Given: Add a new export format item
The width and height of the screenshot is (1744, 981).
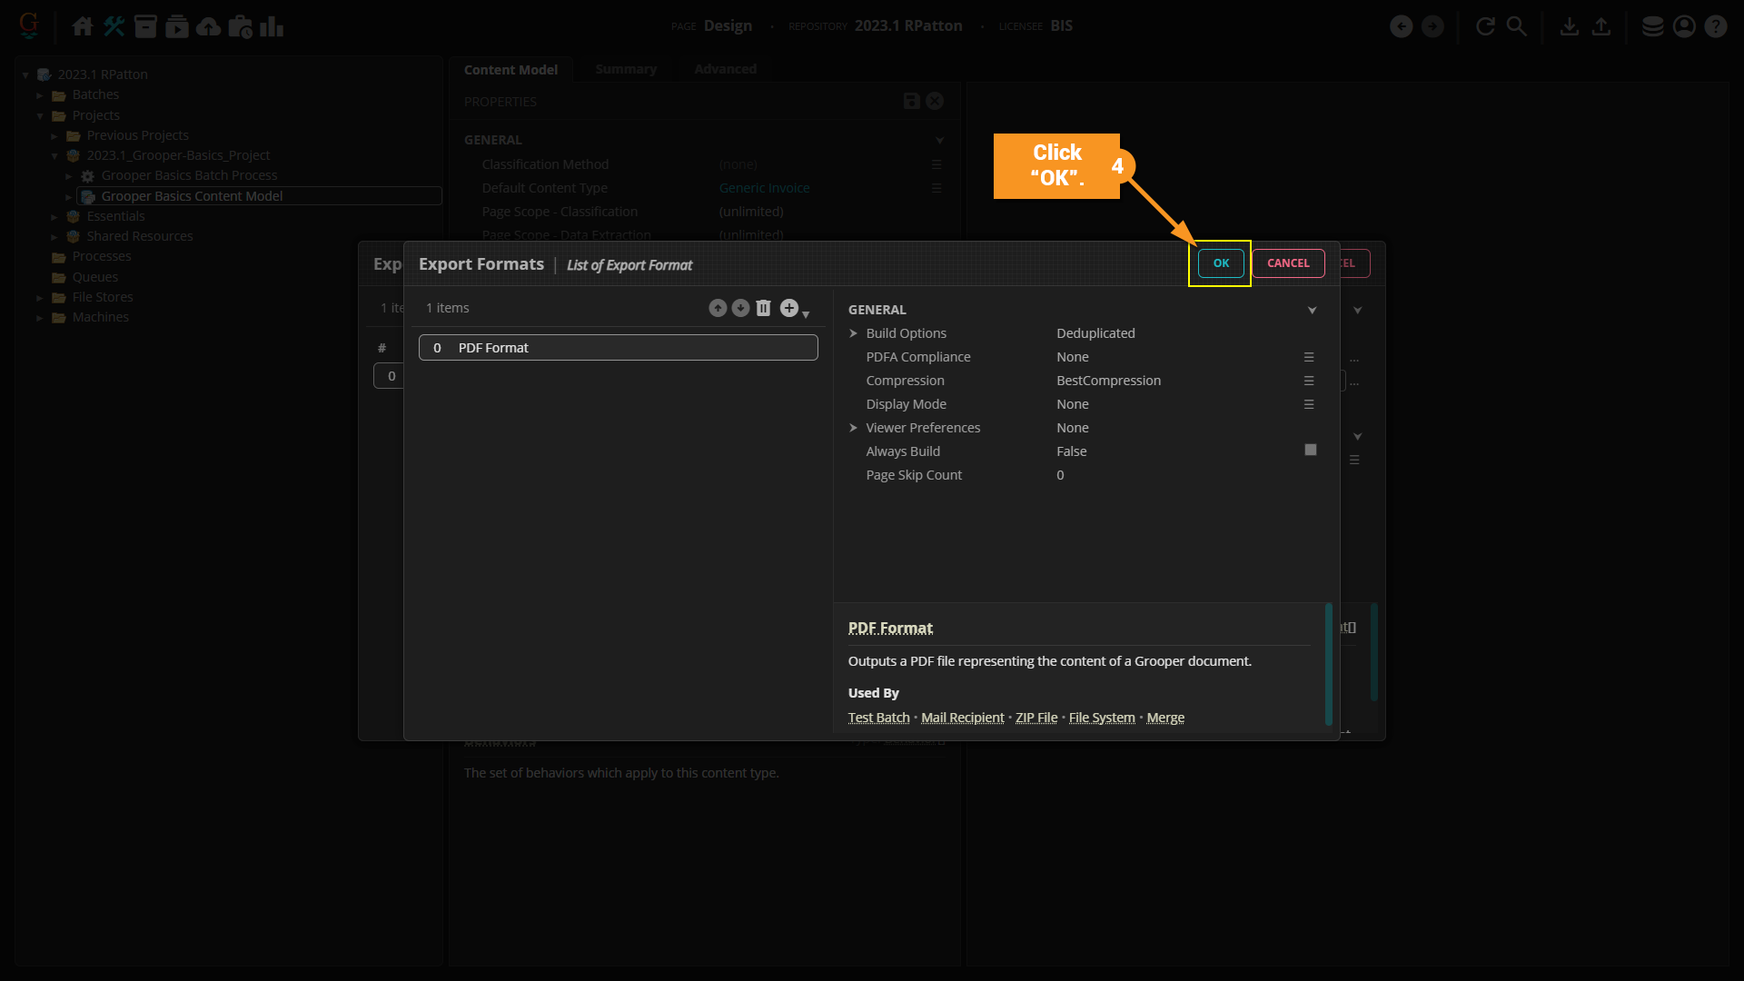Looking at the screenshot, I should pyautogui.click(x=789, y=309).
